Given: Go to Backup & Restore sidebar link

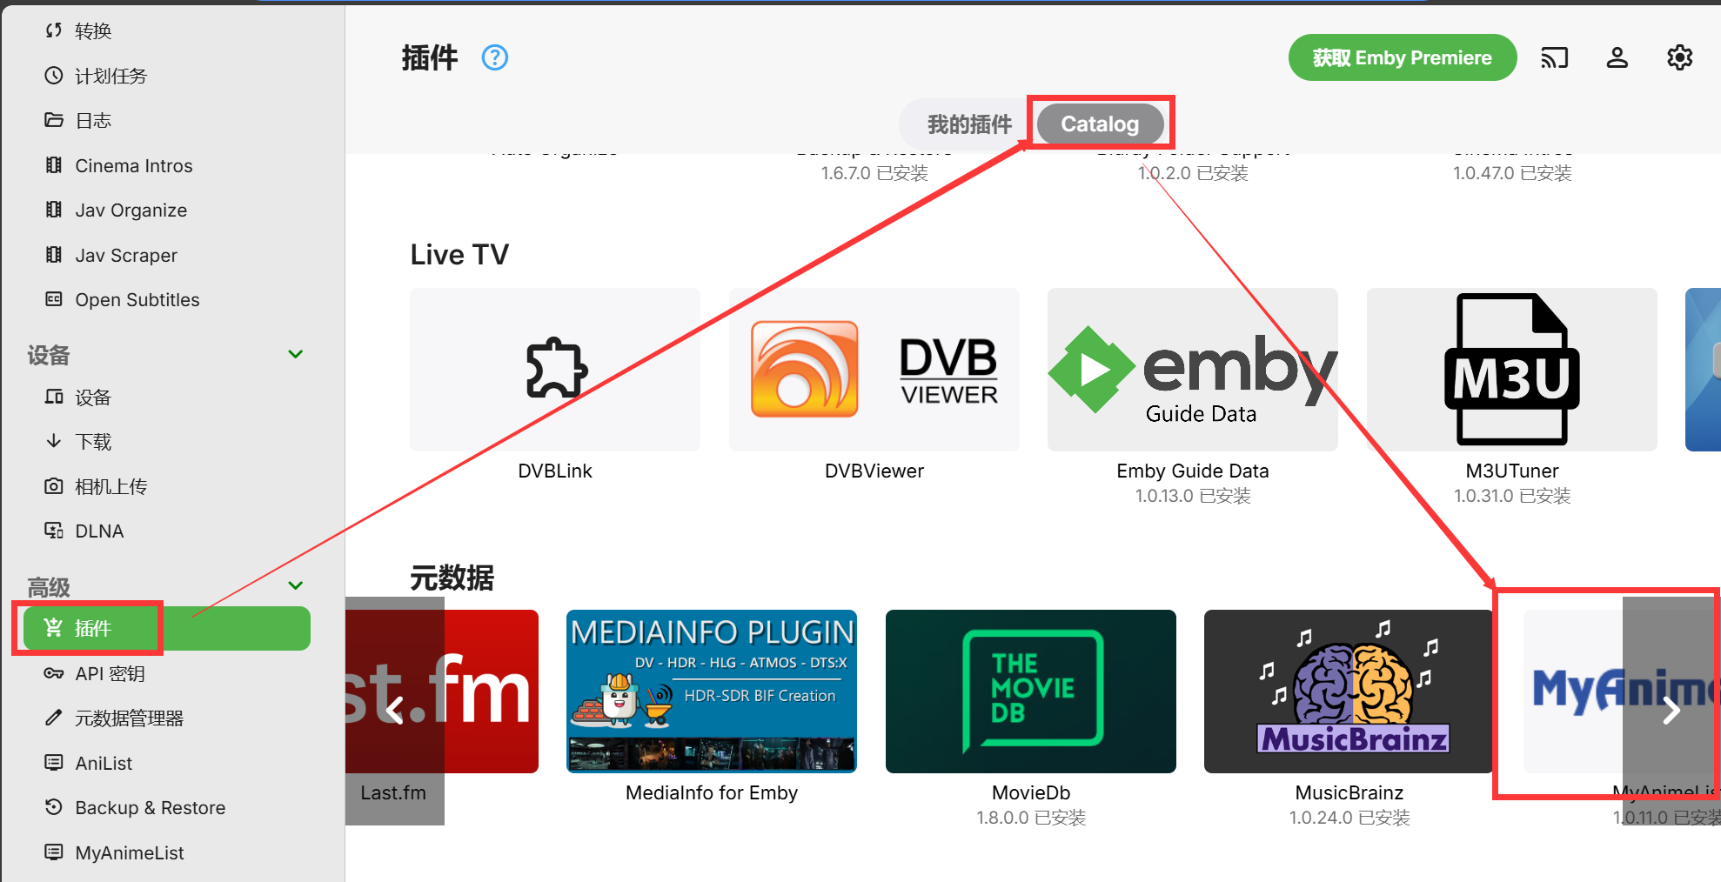Looking at the screenshot, I should click(x=150, y=808).
